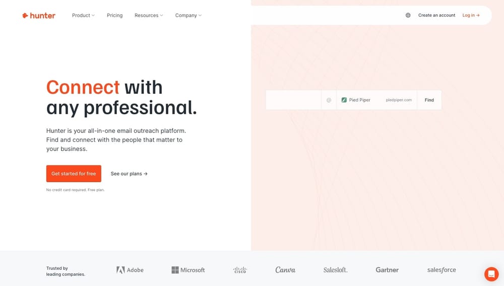Screen dimensions: 504x286
Task: Click the Log in link
Action: tap(471, 16)
